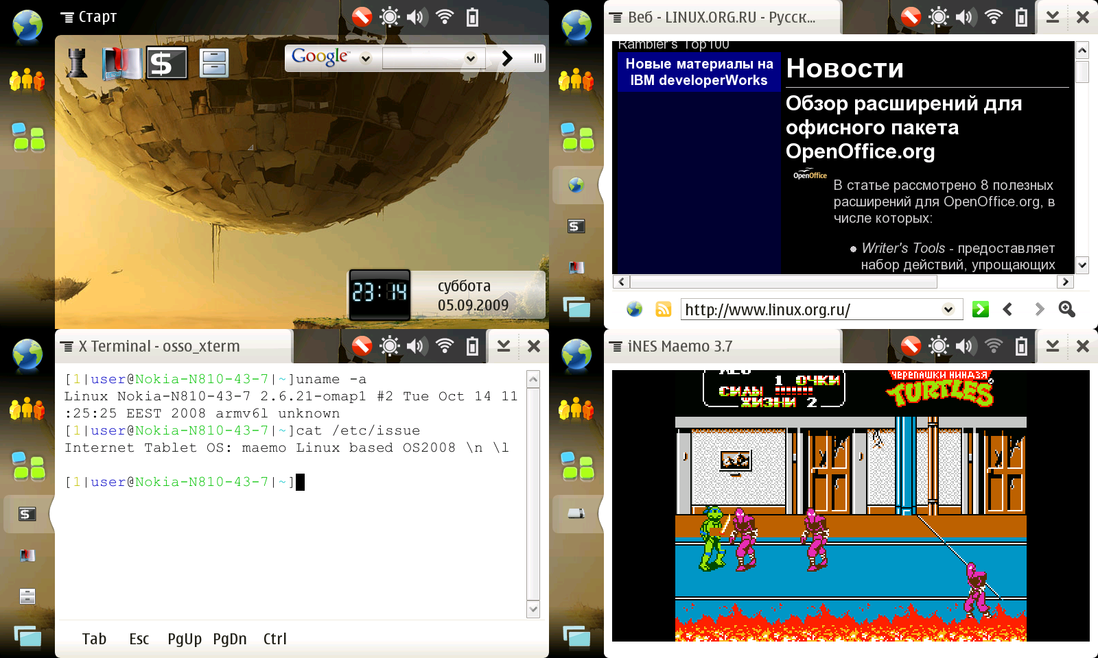Open volume speaker icon in home status bar
1098x658 pixels.
tap(417, 16)
